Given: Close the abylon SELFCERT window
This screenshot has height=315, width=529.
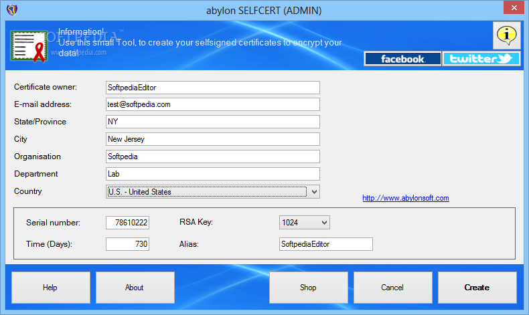Looking at the screenshot, I should 514,7.
